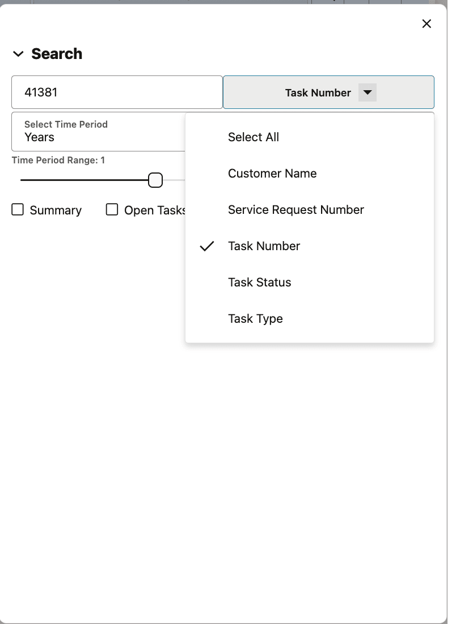This screenshot has width=456, height=624.
Task: Tick the Summary checkbox box
Action: (18, 210)
